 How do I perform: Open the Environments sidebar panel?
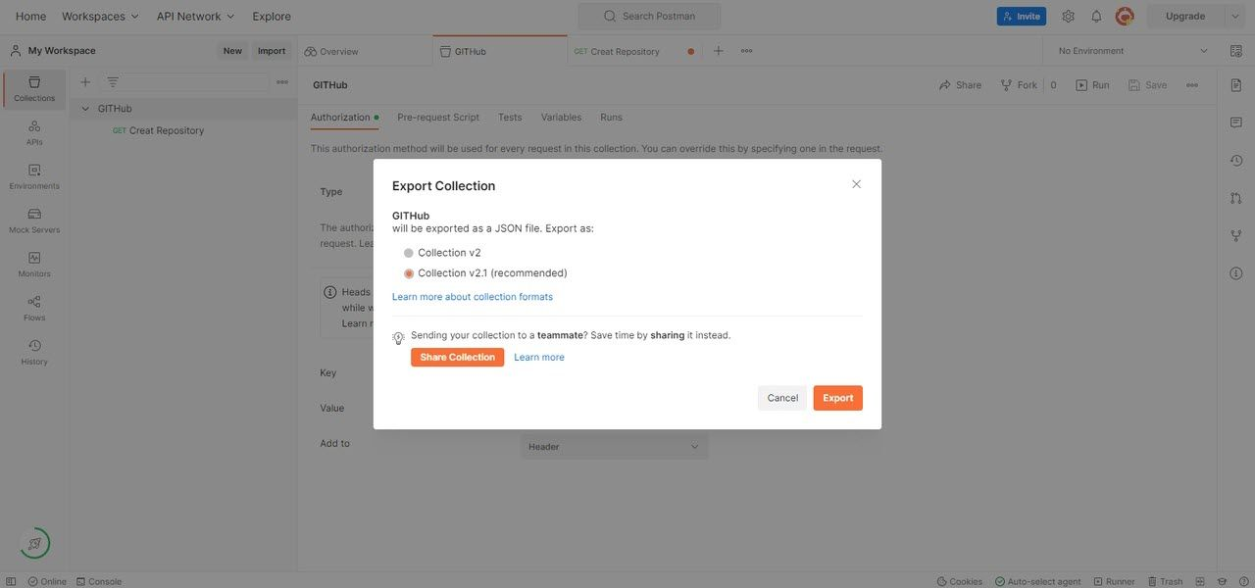34,177
